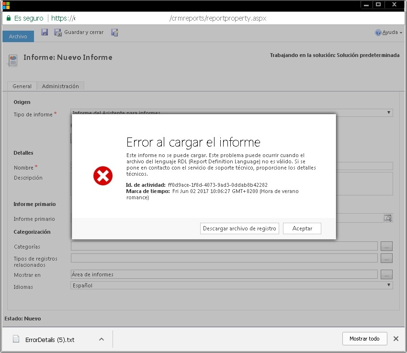Click the Save floppy disk icon

pyautogui.click(x=45, y=32)
